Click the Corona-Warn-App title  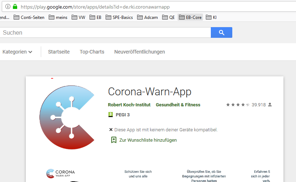click(x=150, y=92)
